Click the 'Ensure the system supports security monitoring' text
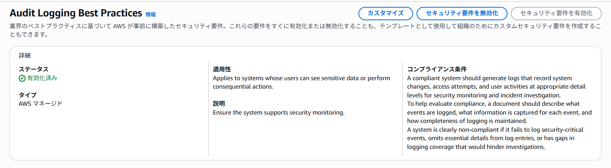The height and width of the screenshot is (168, 611). [279, 112]
